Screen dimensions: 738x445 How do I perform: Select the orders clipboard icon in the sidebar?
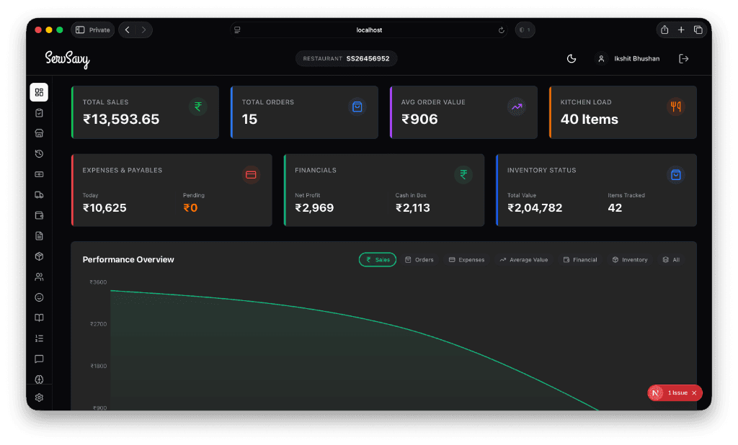point(39,112)
